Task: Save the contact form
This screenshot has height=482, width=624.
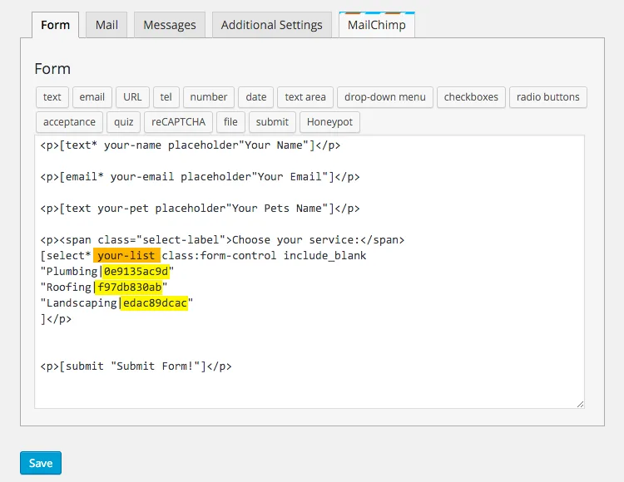Action: click(41, 464)
